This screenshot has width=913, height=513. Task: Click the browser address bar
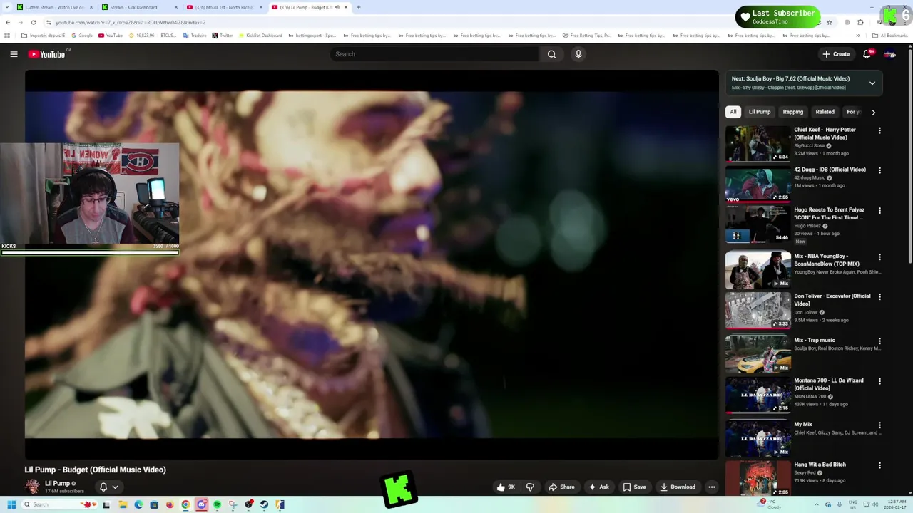pos(428,22)
